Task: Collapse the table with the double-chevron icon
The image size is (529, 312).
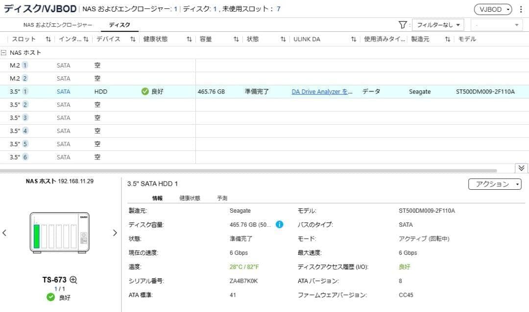Action: 521,168
